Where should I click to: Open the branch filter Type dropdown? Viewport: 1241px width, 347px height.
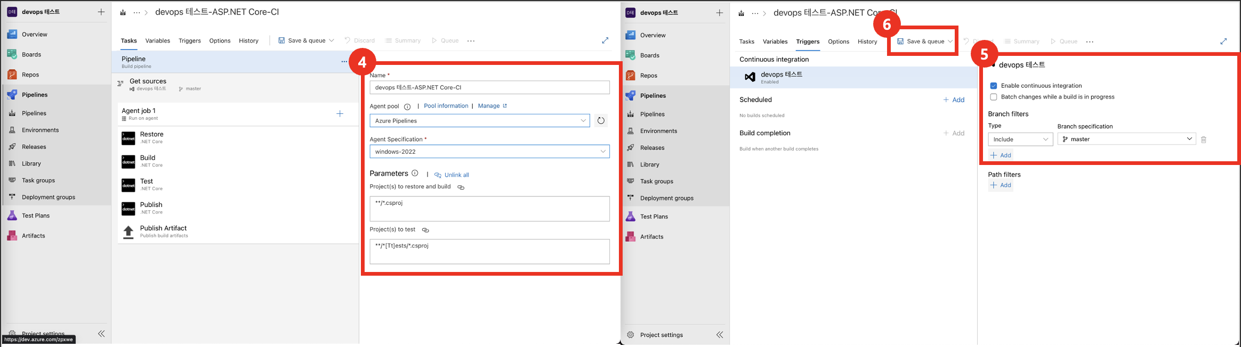pyautogui.click(x=1020, y=139)
